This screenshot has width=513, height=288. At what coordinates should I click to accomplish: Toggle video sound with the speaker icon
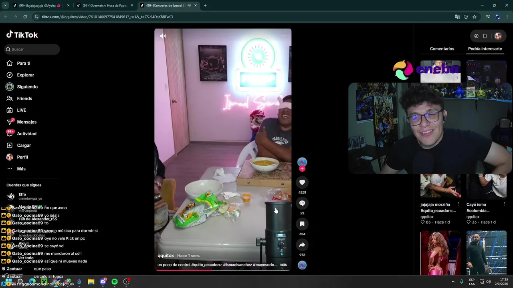[163, 36]
